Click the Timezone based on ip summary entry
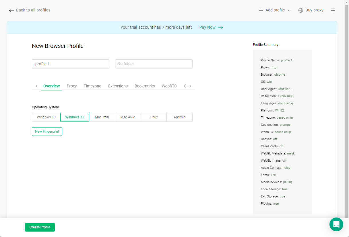349x237 pixels. (x=277, y=117)
